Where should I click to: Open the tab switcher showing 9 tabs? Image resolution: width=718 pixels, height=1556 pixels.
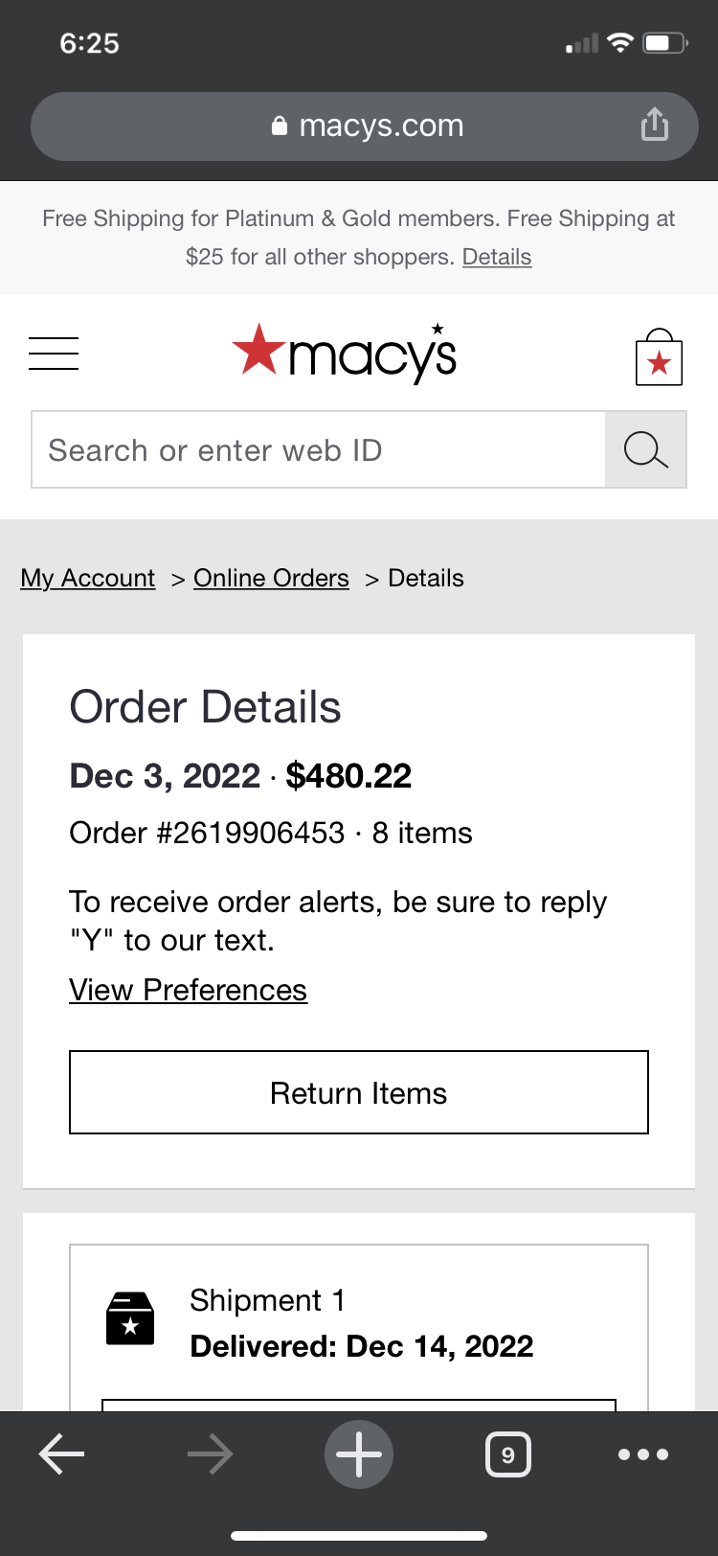(508, 1453)
